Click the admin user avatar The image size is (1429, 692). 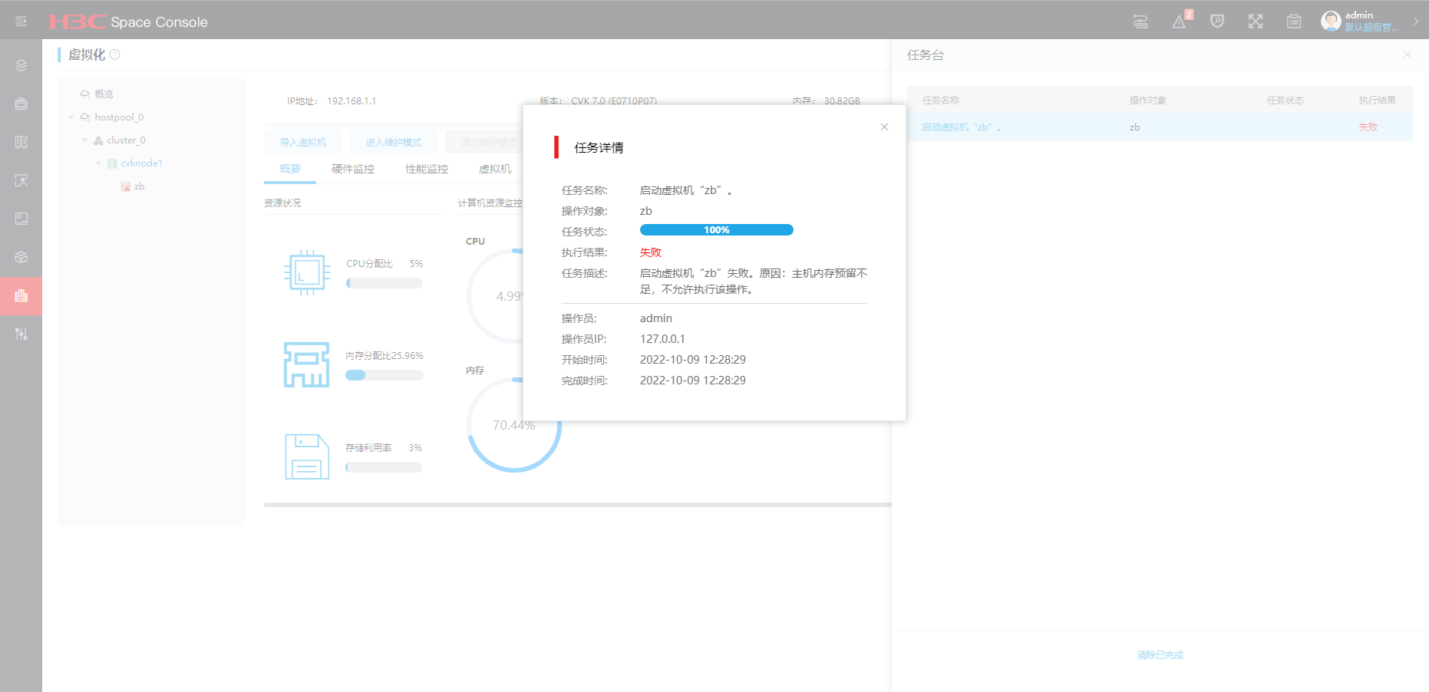(x=1331, y=21)
